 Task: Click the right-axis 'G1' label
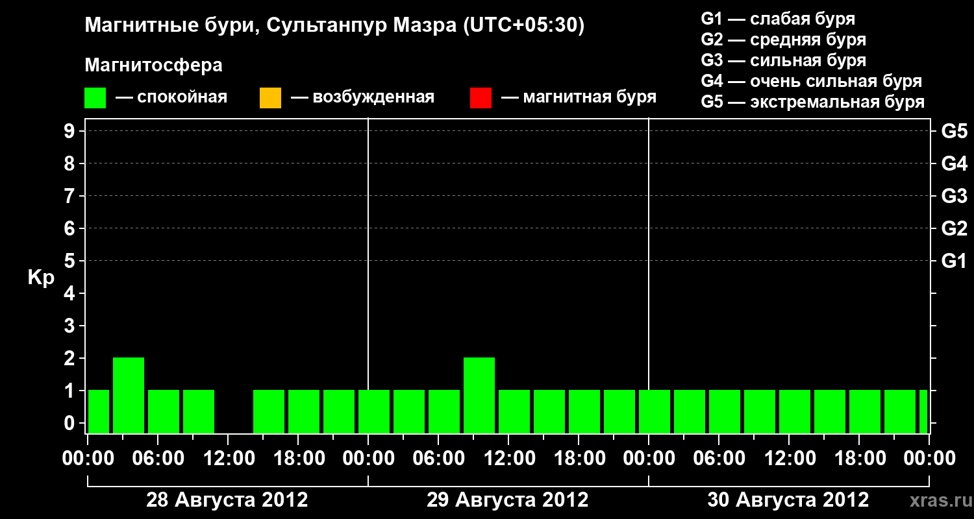pyautogui.click(x=955, y=261)
